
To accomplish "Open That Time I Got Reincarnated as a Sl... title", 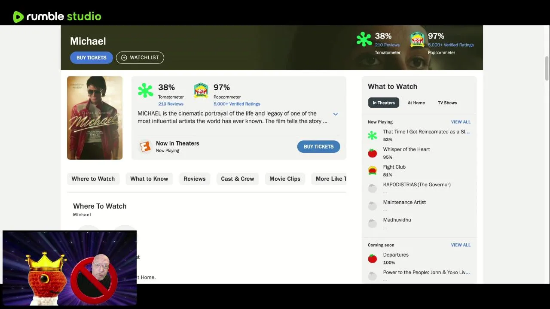I will (426, 132).
